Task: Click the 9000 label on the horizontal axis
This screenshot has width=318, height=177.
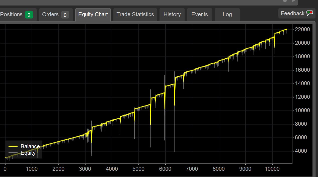Action: 245,169
